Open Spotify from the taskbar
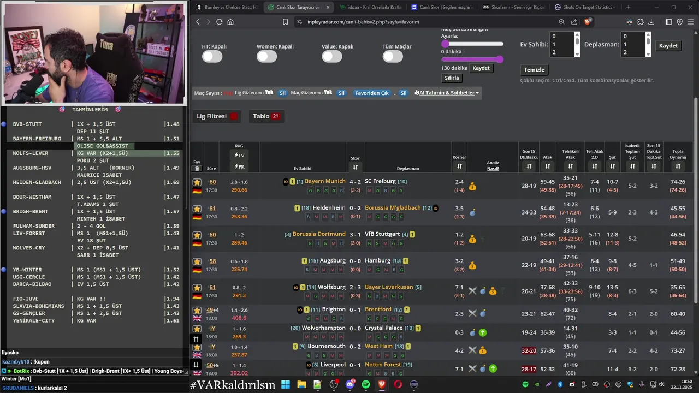The height and width of the screenshot is (393, 699). [x=366, y=384]
